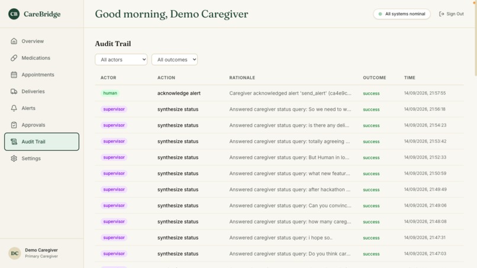This screenshot has height=268, width=477.
Task: Click the Settings gear icon
Action: [x=14, y=158]
